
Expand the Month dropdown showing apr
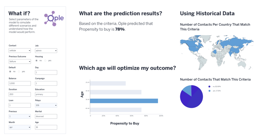click(20, 127)
